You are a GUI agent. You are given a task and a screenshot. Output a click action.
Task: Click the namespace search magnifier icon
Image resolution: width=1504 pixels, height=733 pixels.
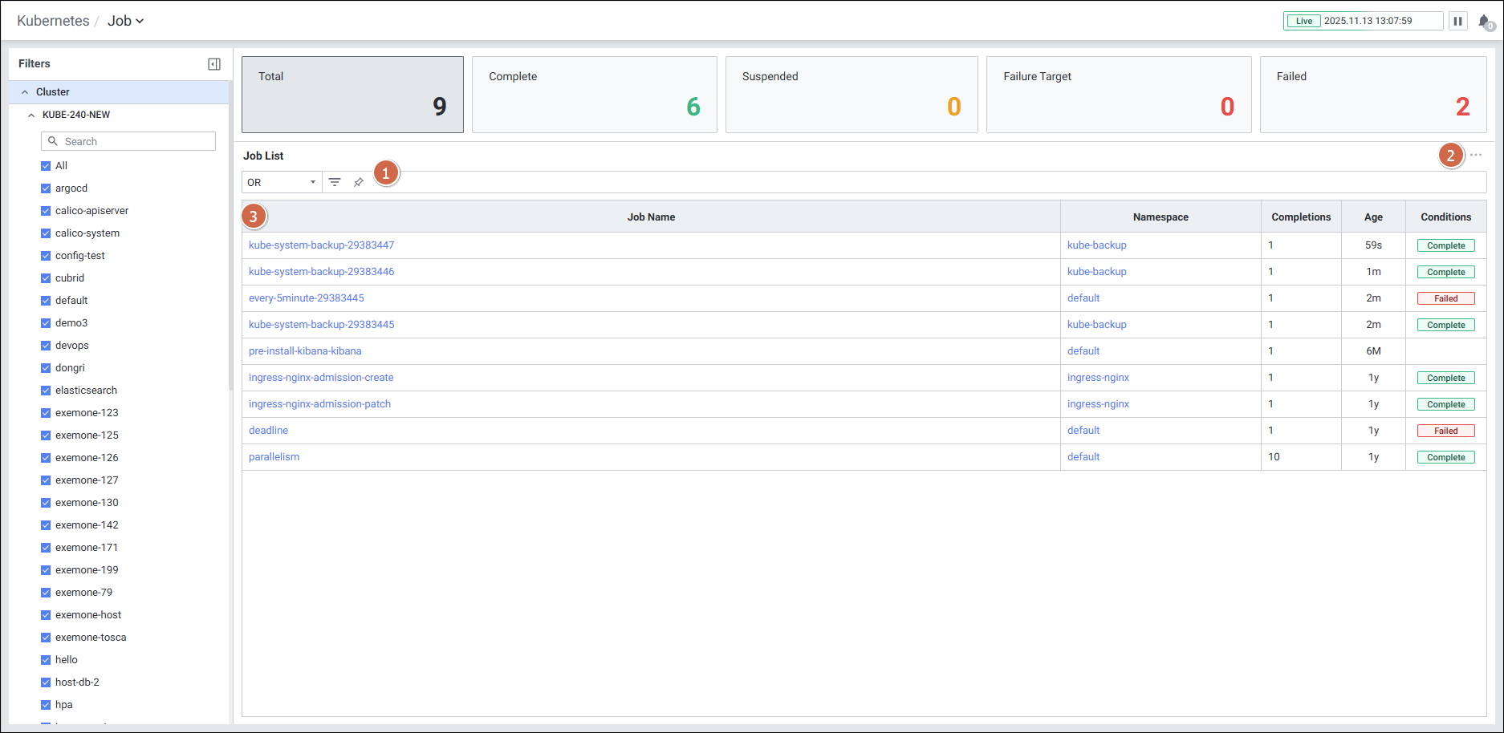[x=53, y=141]
